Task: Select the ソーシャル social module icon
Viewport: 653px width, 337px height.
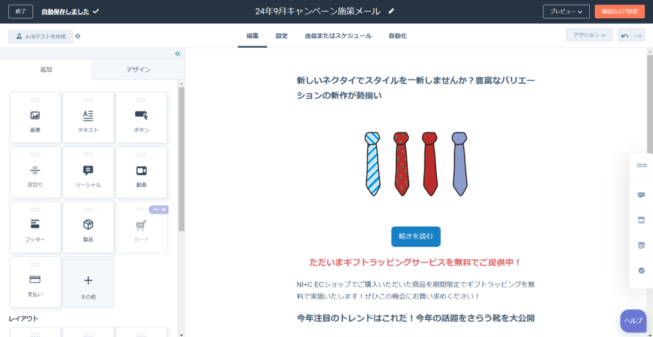Action: coord(88,171)
